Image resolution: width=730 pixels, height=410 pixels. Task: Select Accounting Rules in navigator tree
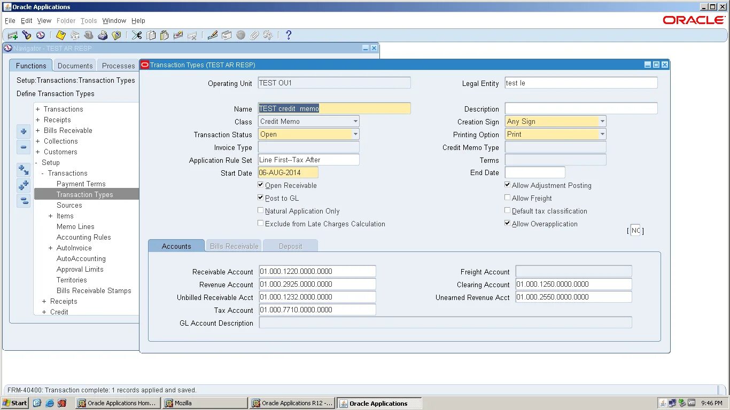(84, 237)
